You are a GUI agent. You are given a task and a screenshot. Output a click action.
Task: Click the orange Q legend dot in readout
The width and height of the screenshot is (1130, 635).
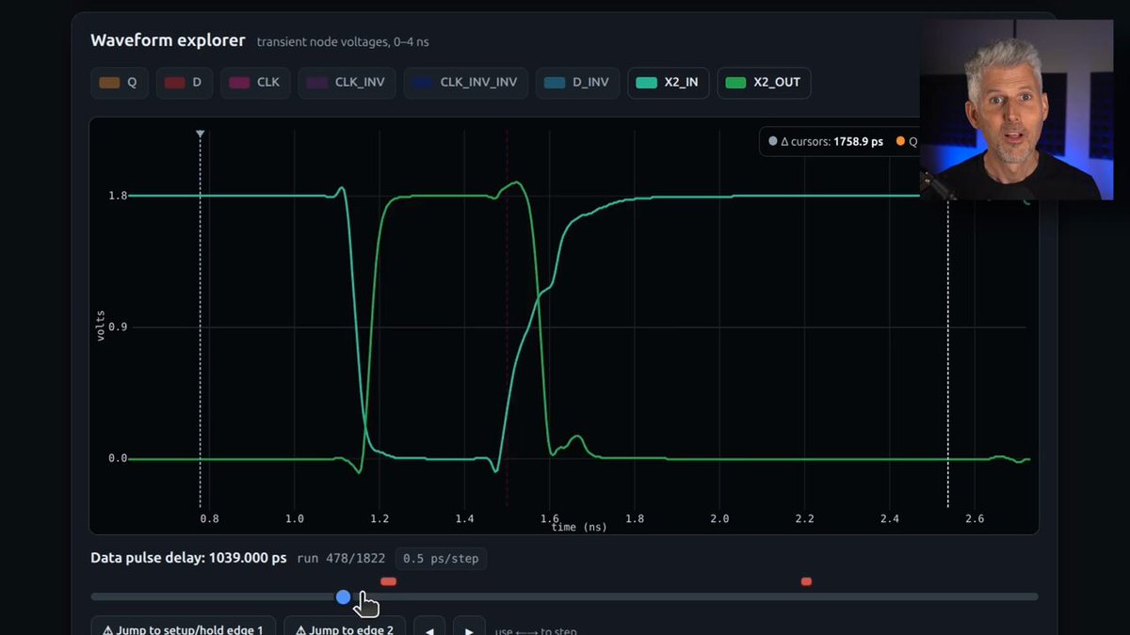[x=900, y=141]
